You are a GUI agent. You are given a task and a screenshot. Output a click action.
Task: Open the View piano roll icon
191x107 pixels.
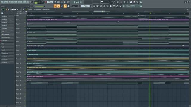(x=98, y=6)
